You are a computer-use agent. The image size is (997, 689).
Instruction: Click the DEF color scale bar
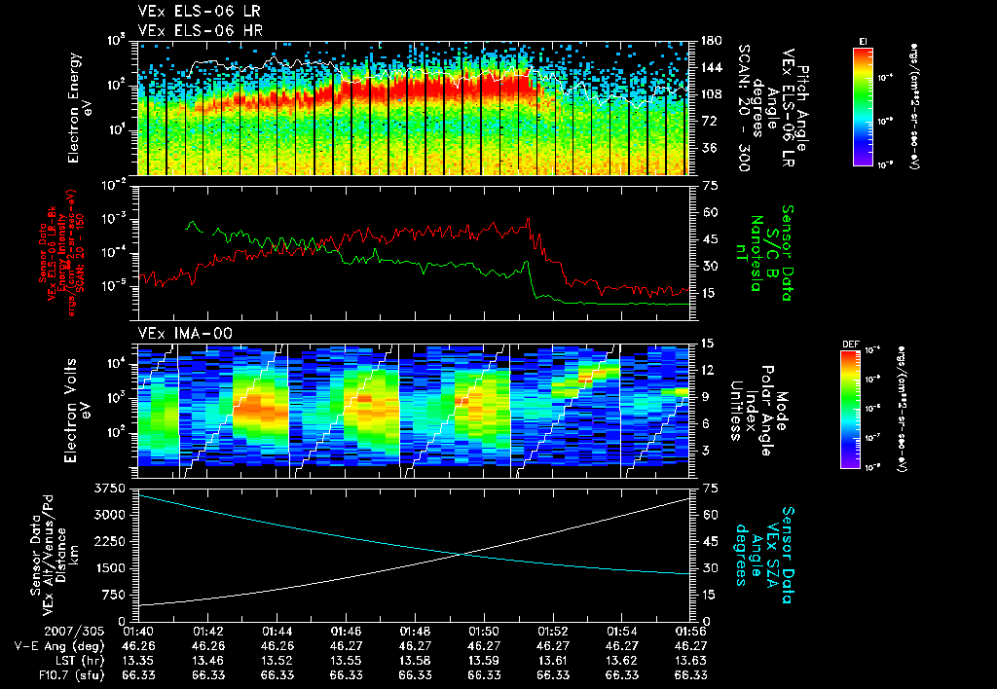pyautogui.click(x=851, y=410)
